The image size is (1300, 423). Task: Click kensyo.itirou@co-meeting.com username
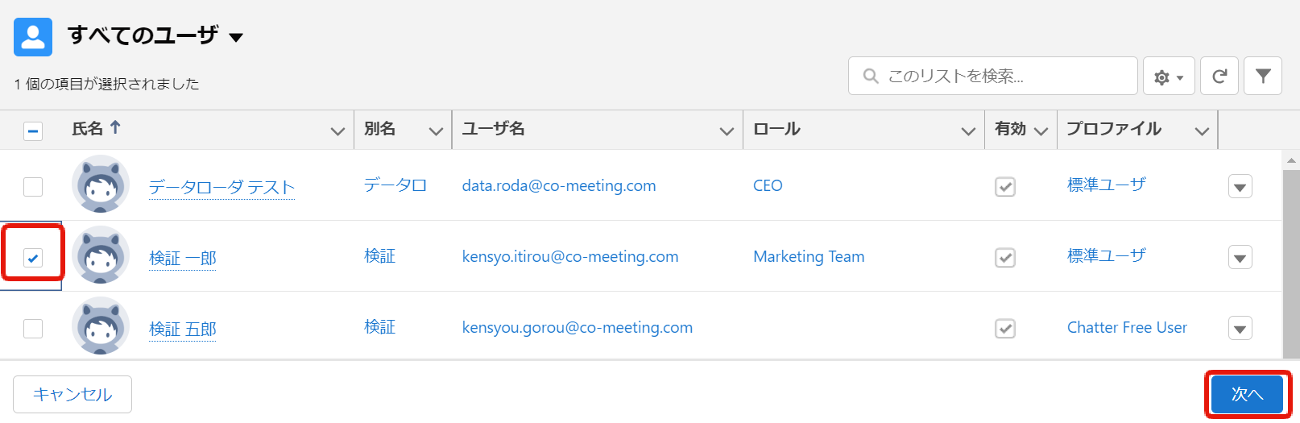(x=570, y=257)
